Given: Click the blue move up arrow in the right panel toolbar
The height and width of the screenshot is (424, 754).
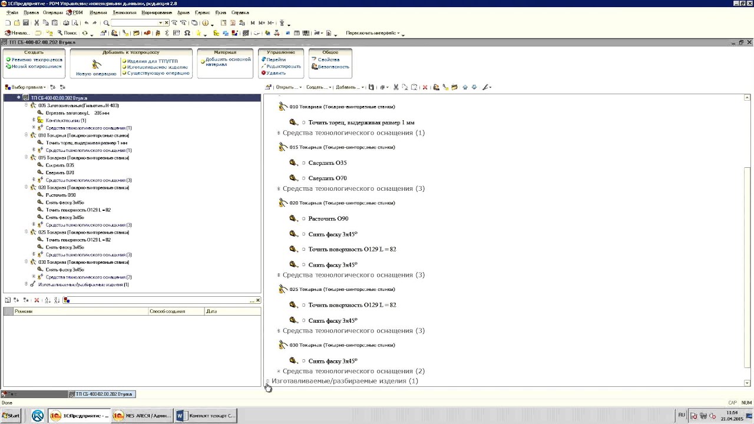Looking at the screenshot, I should (x=465, y=87).
